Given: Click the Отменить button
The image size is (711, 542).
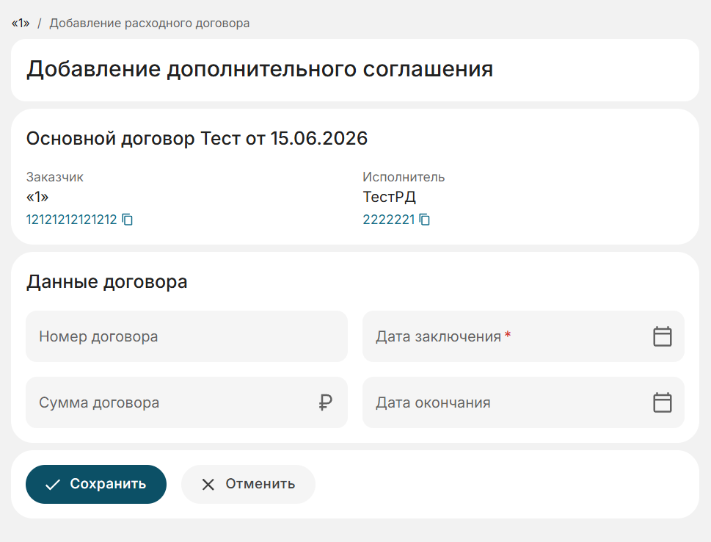Looking at the screenshot, I should [x=248, y=484].
